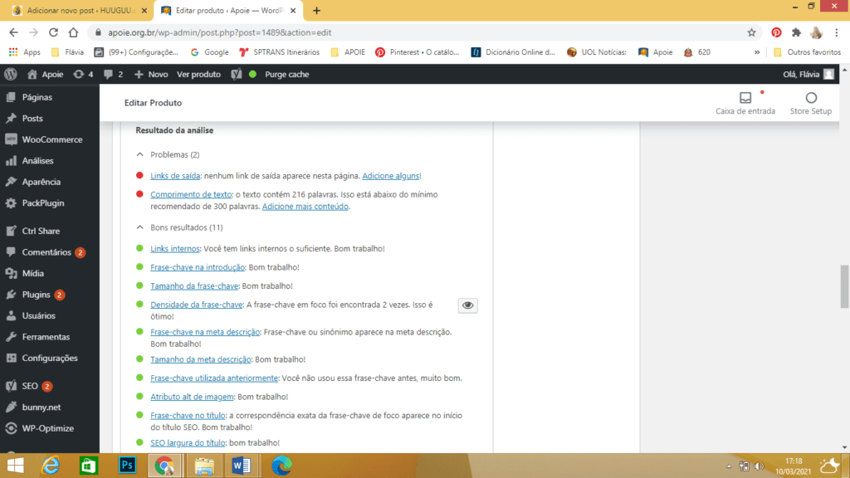
Task: Follow the Links de saída link
Action: point(175,176)
